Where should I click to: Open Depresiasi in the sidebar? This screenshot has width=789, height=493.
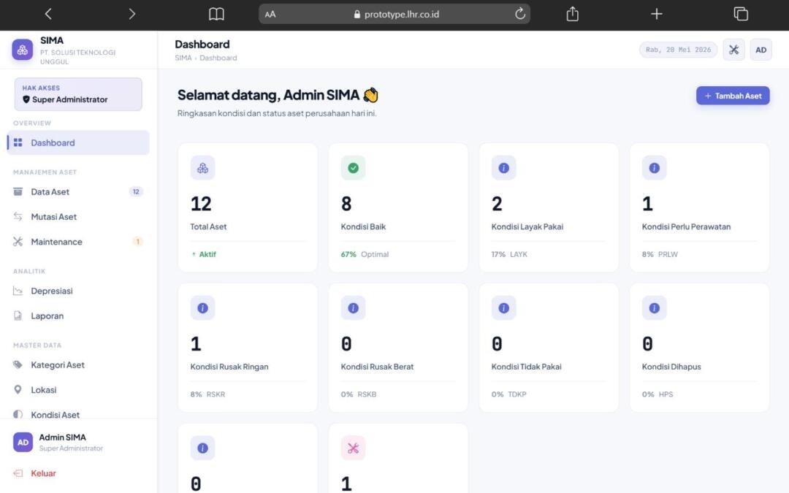click(78, 291)
